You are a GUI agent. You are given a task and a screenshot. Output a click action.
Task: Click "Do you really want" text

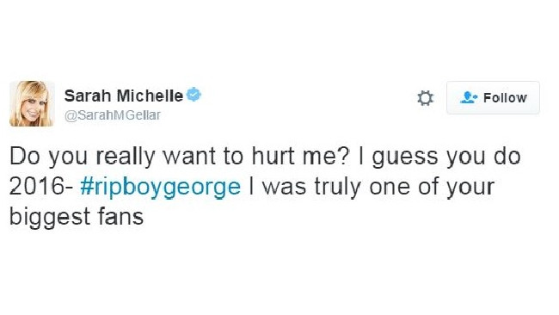[113, 157]
